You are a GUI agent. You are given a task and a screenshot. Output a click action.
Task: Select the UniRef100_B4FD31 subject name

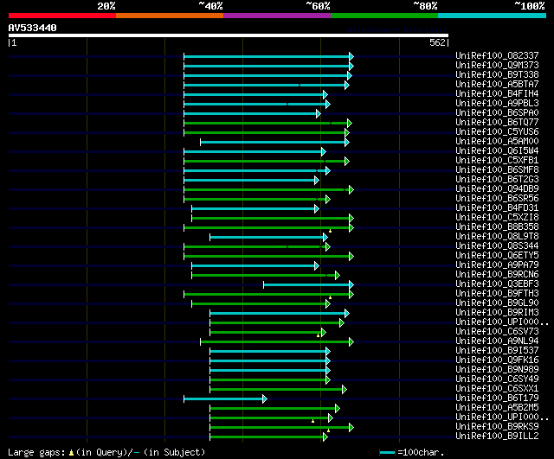click(497, 208)
